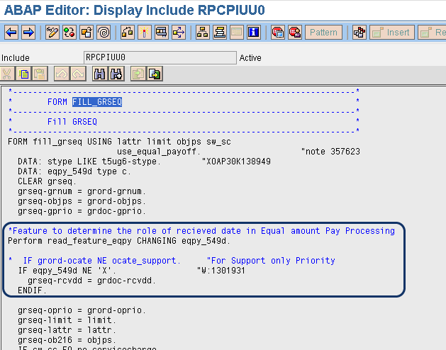Screen dimensions: 446x350
Task: Click the Cut scissors icon
Action: pyautogui.click(x=8, y=74)
